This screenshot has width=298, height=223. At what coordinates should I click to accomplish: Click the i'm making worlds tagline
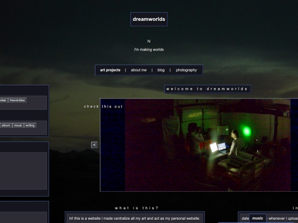click(149, 50)
